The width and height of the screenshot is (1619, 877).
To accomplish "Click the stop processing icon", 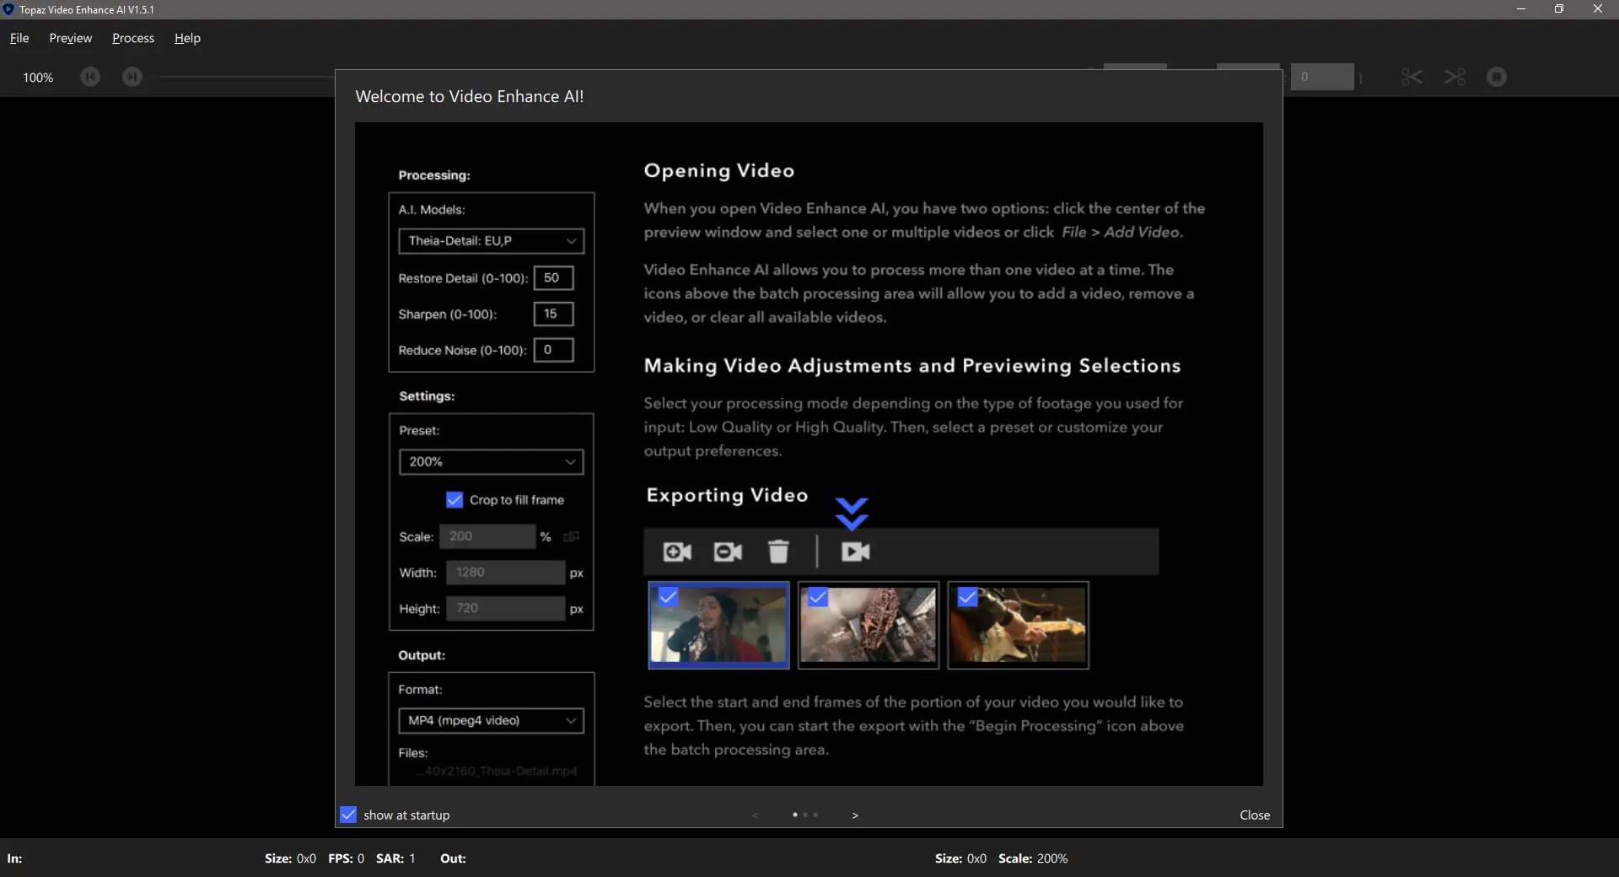I will coord(1497,77).
